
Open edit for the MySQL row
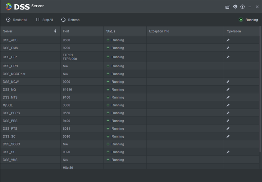pos(228,105)
